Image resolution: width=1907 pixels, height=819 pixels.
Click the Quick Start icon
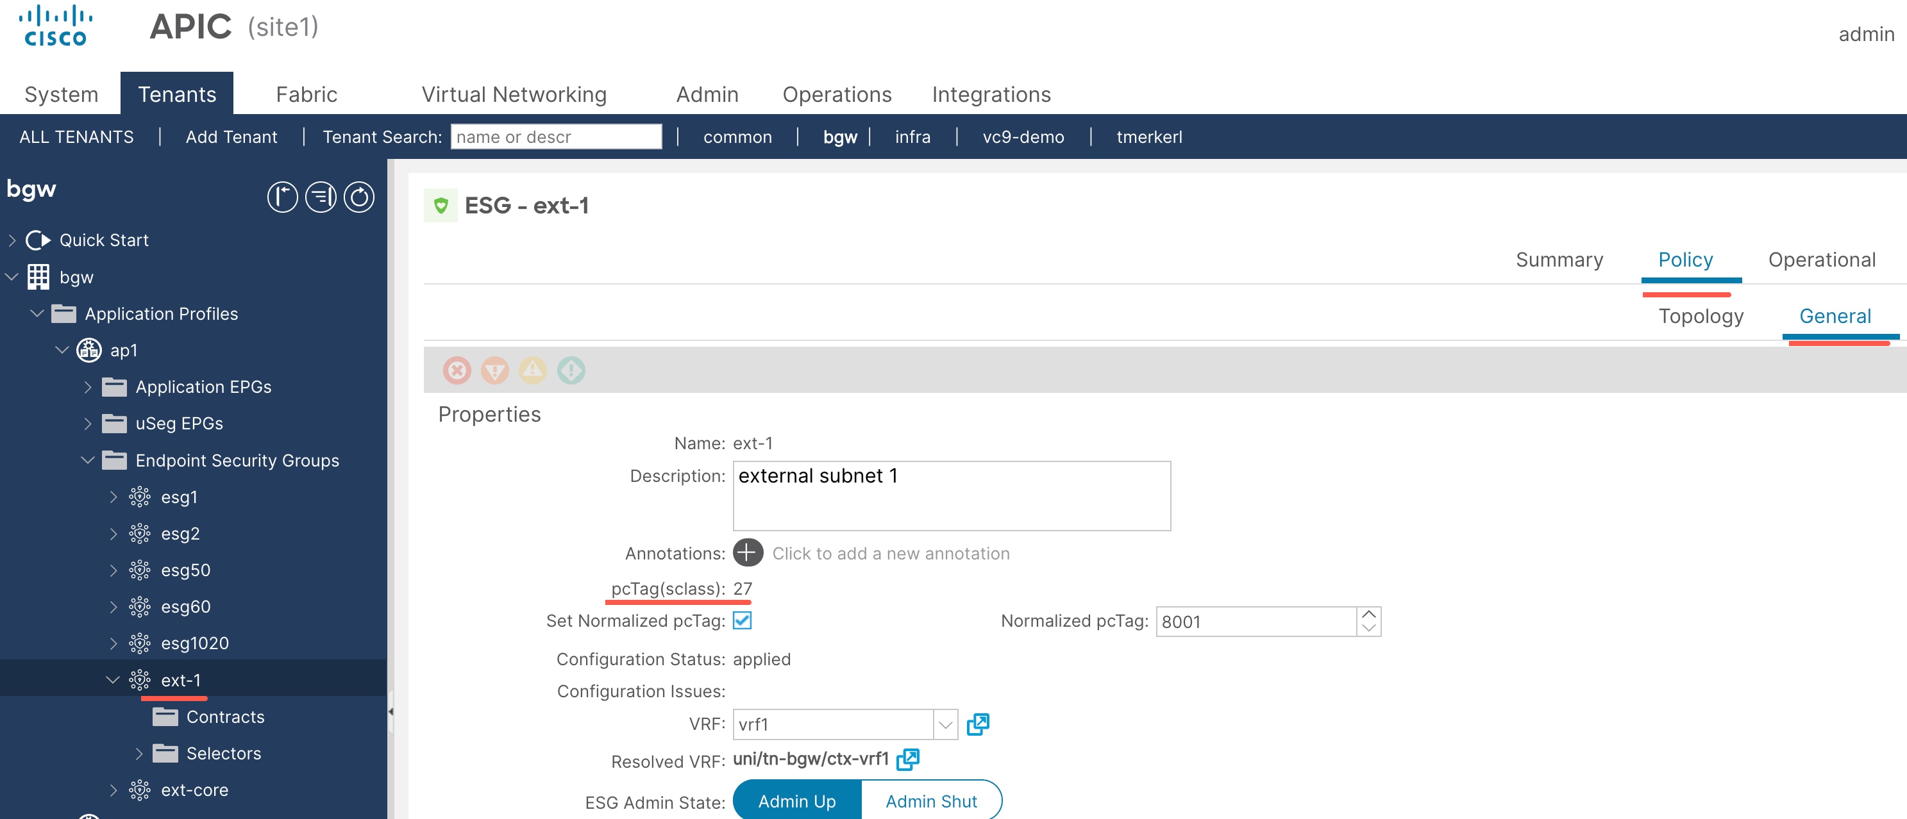pyautogui.click(x=38, y=240)
